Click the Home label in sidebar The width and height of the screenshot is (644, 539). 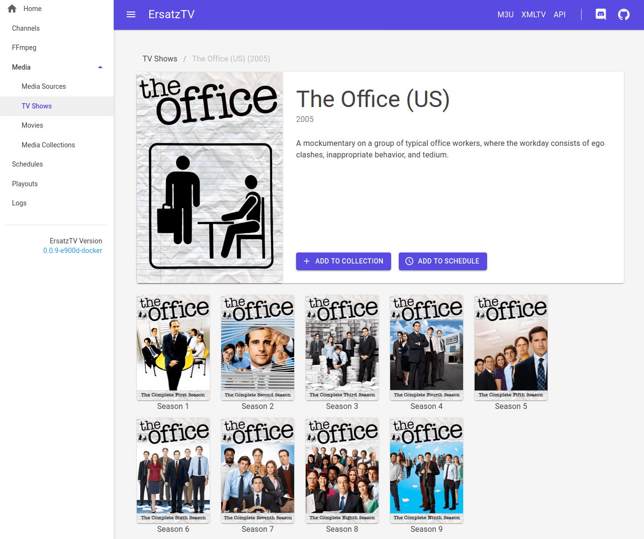tap(33, 9)
